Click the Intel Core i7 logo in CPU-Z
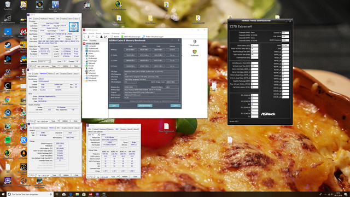 pyautogui.click(x=73, y=27)
